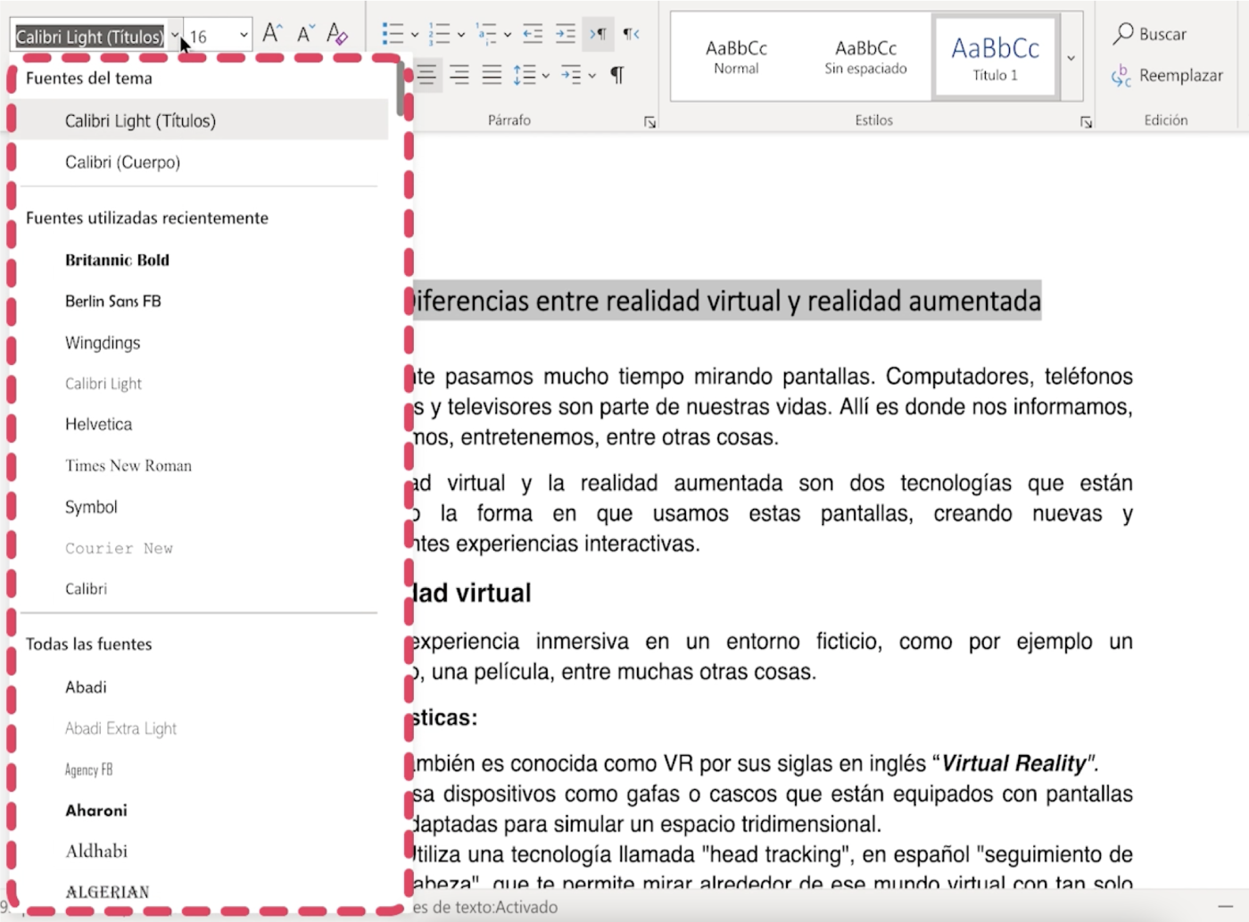
Task: Open the line spacing dropdown arrow
Action: [546, 75]
